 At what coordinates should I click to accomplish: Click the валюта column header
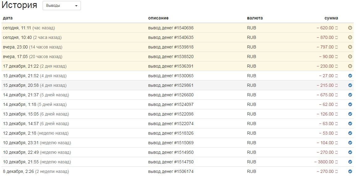255,18
